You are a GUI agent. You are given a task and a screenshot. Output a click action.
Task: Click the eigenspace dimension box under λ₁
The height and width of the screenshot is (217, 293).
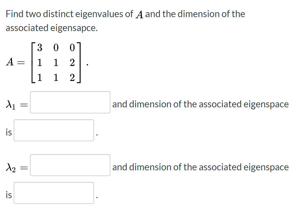54,131
